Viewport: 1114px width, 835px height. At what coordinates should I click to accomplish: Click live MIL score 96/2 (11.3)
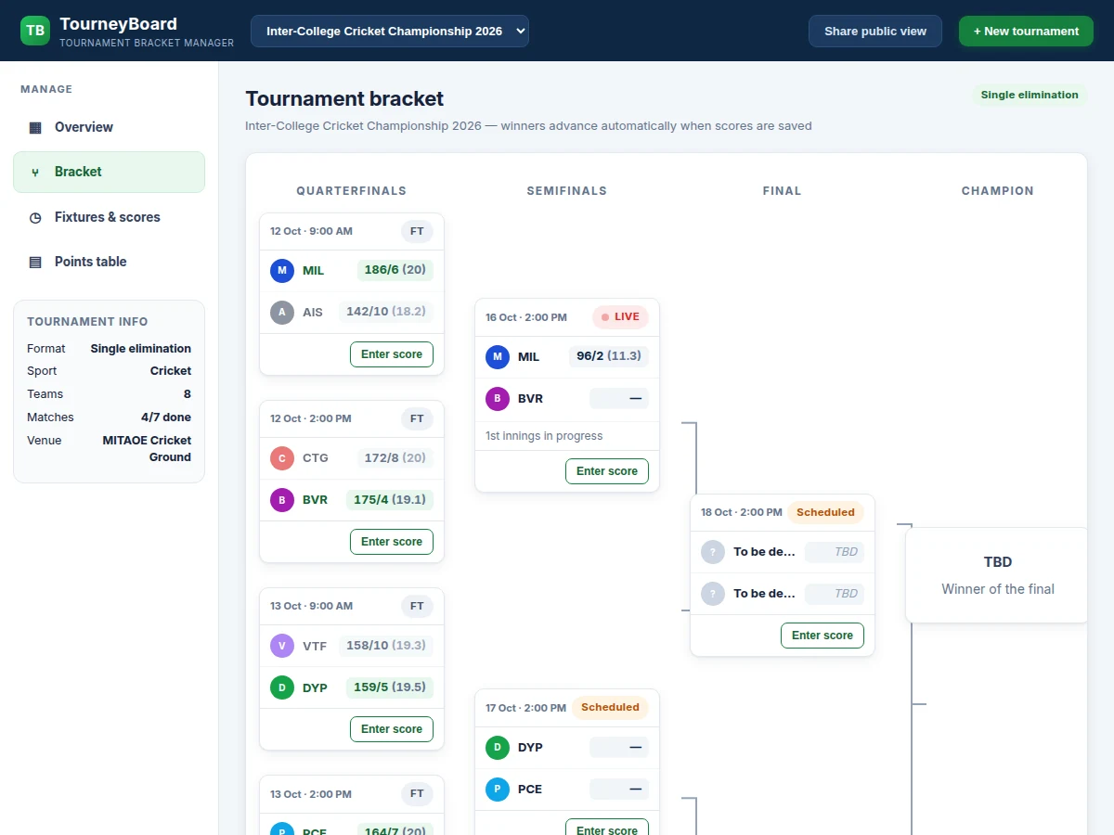[609, 355]
